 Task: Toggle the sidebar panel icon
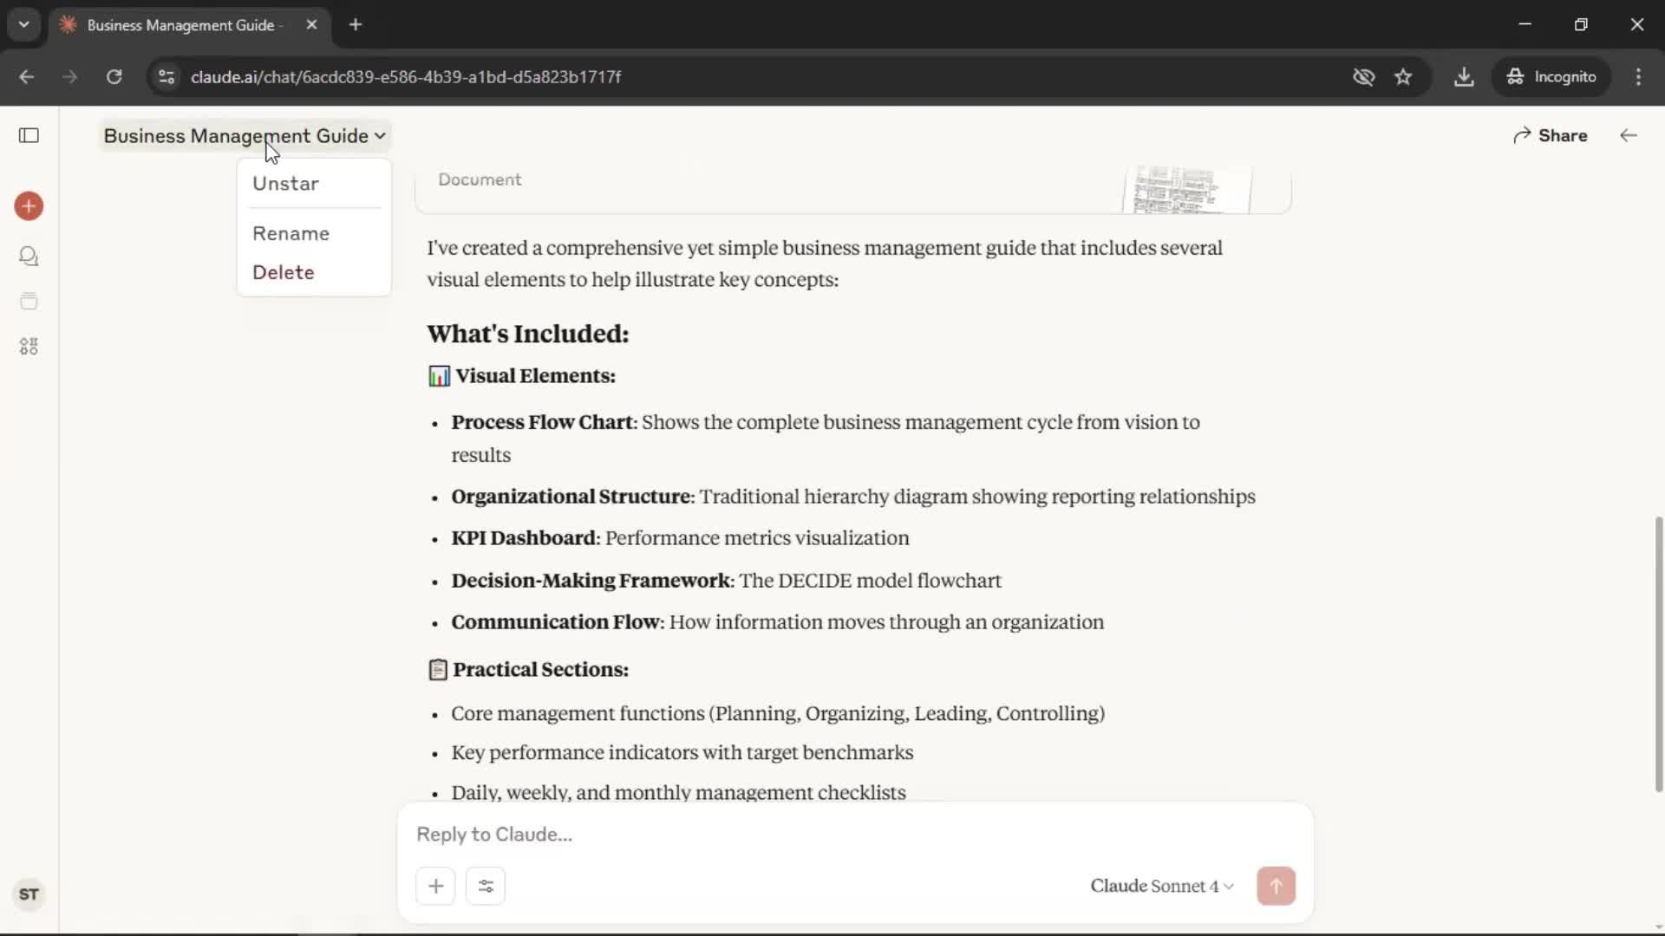coord(29,135)
